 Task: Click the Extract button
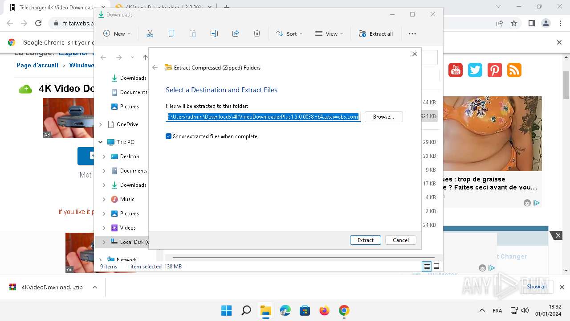(x=366, y=240)
